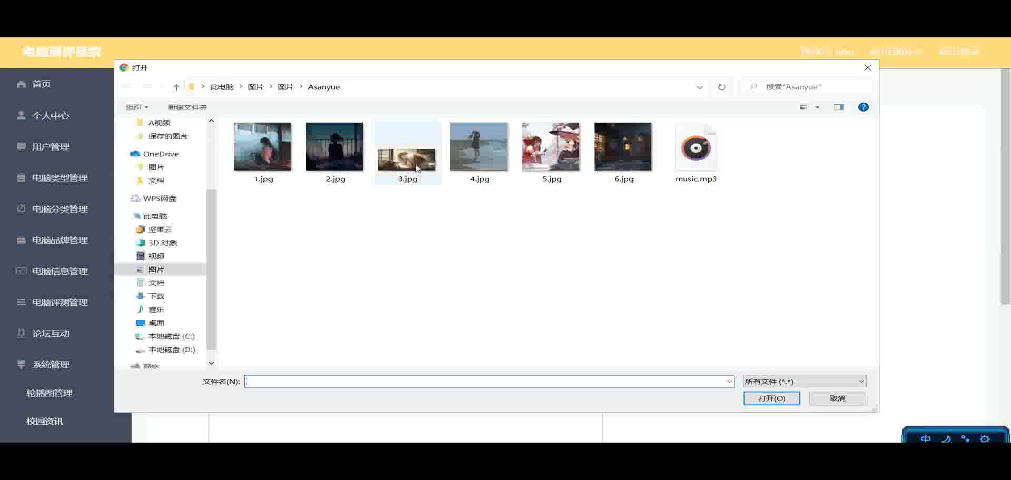Image resolution: width=1011 pixels, height=480 pixels.
Task: Select the 5.jpg thumbnail
Action: point(551,147)
